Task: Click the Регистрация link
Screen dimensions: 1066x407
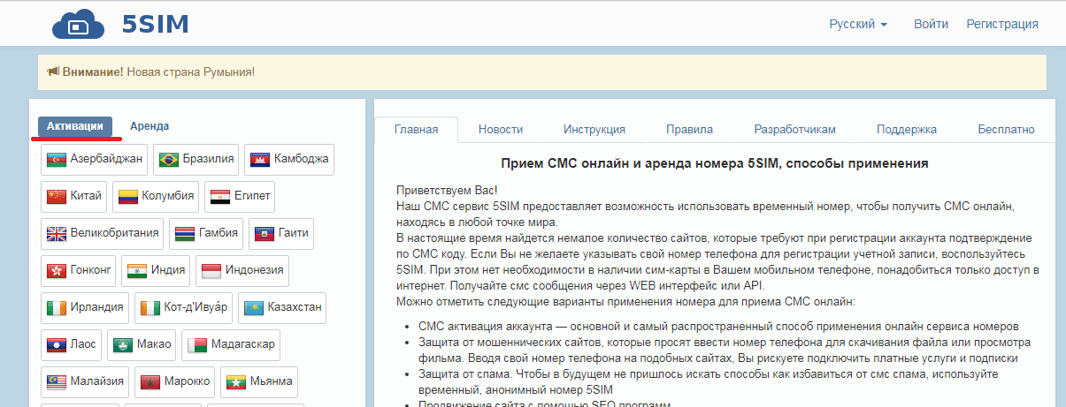Action: click(1002, 24)
